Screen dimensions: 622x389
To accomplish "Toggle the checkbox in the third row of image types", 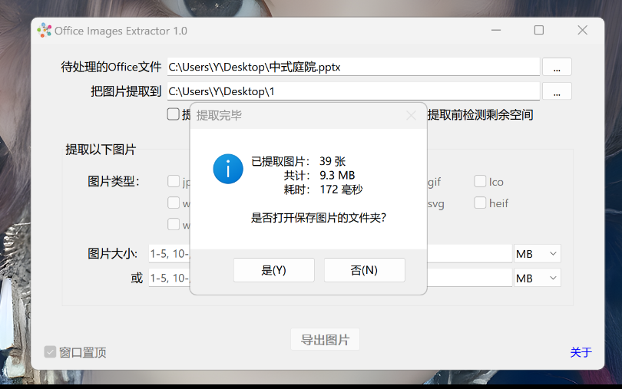I will click(174, 224).
